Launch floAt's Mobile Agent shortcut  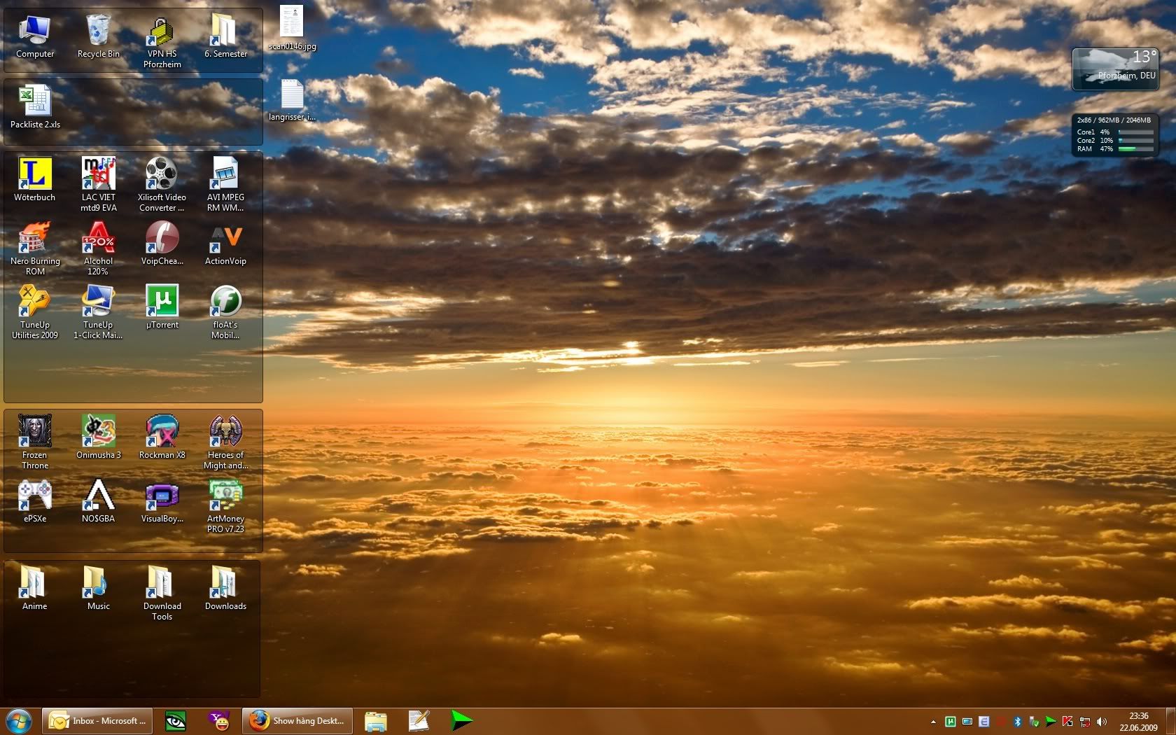pos(225,312)
